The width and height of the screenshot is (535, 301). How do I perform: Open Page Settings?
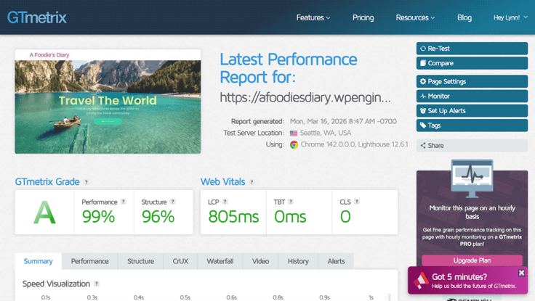(472, 81)
